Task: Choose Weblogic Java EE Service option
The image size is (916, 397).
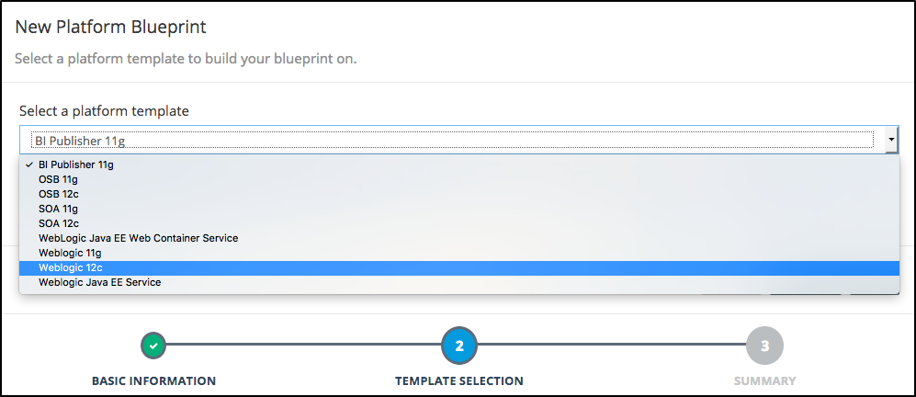Action: (99, 282)
